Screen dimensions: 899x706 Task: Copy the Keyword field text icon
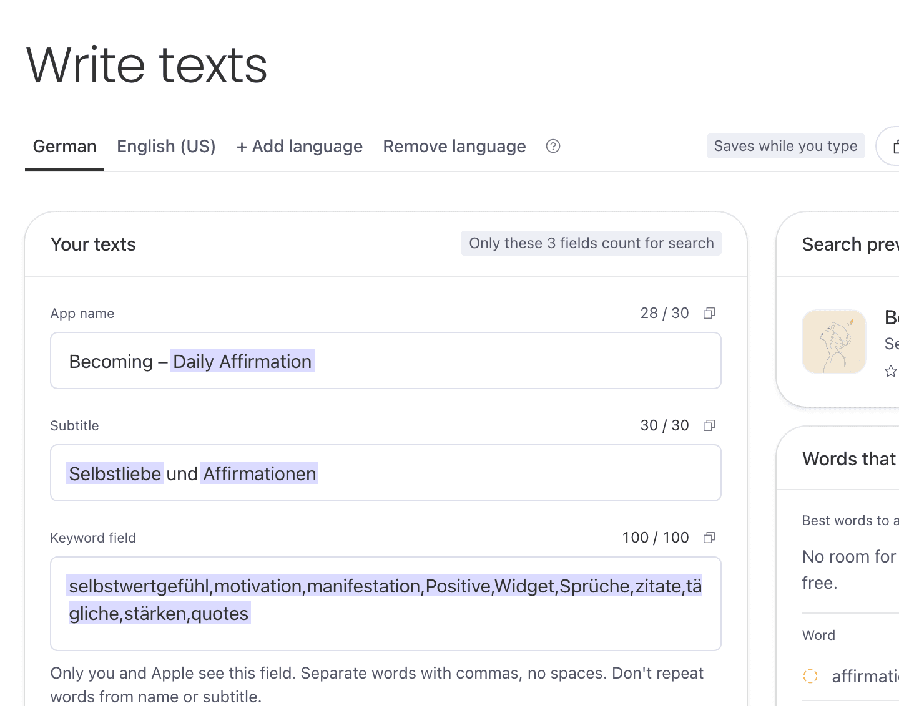(x=709, y=538)
